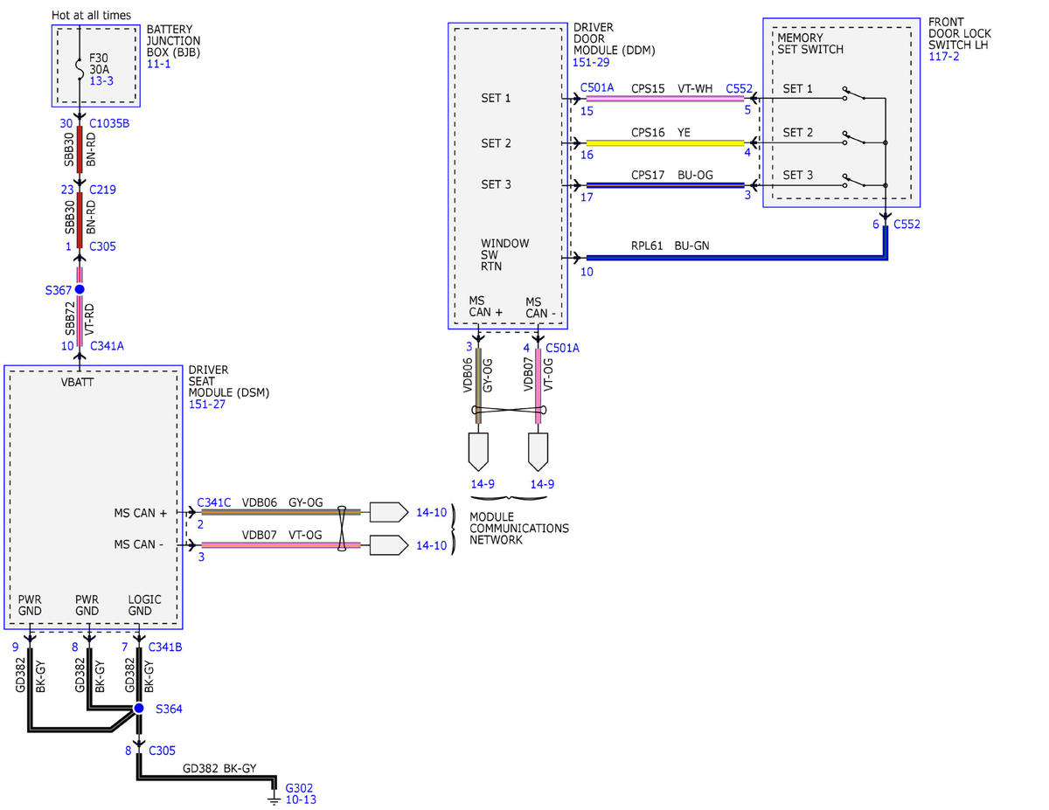1049x810 pixels.
Task: Open connector C341C at MS CAN +
Action: click(215, 502)
